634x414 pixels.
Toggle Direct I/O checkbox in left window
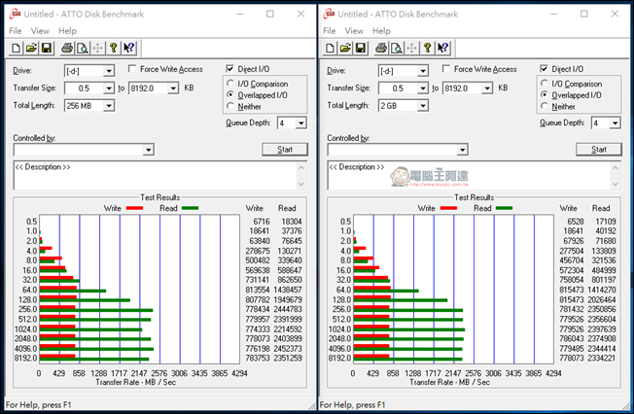point(230,69)
